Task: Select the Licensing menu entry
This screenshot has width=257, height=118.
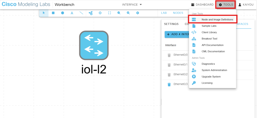Action: pos(212,83)
